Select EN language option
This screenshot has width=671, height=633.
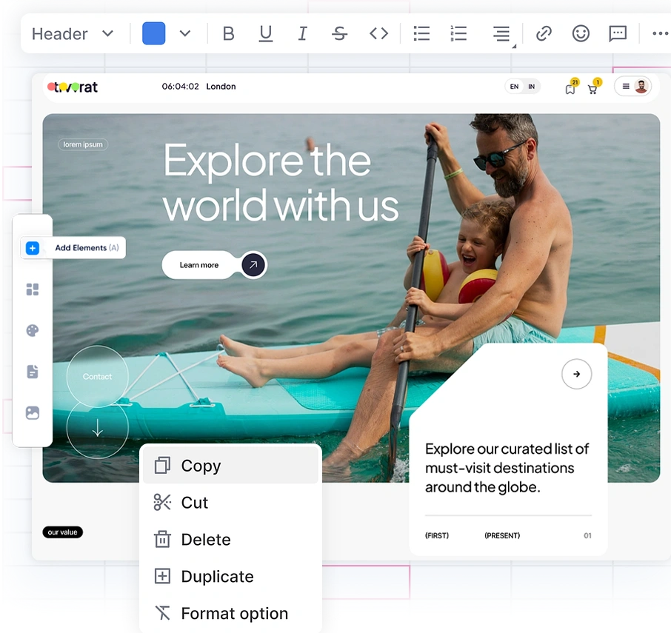point(514,87)
